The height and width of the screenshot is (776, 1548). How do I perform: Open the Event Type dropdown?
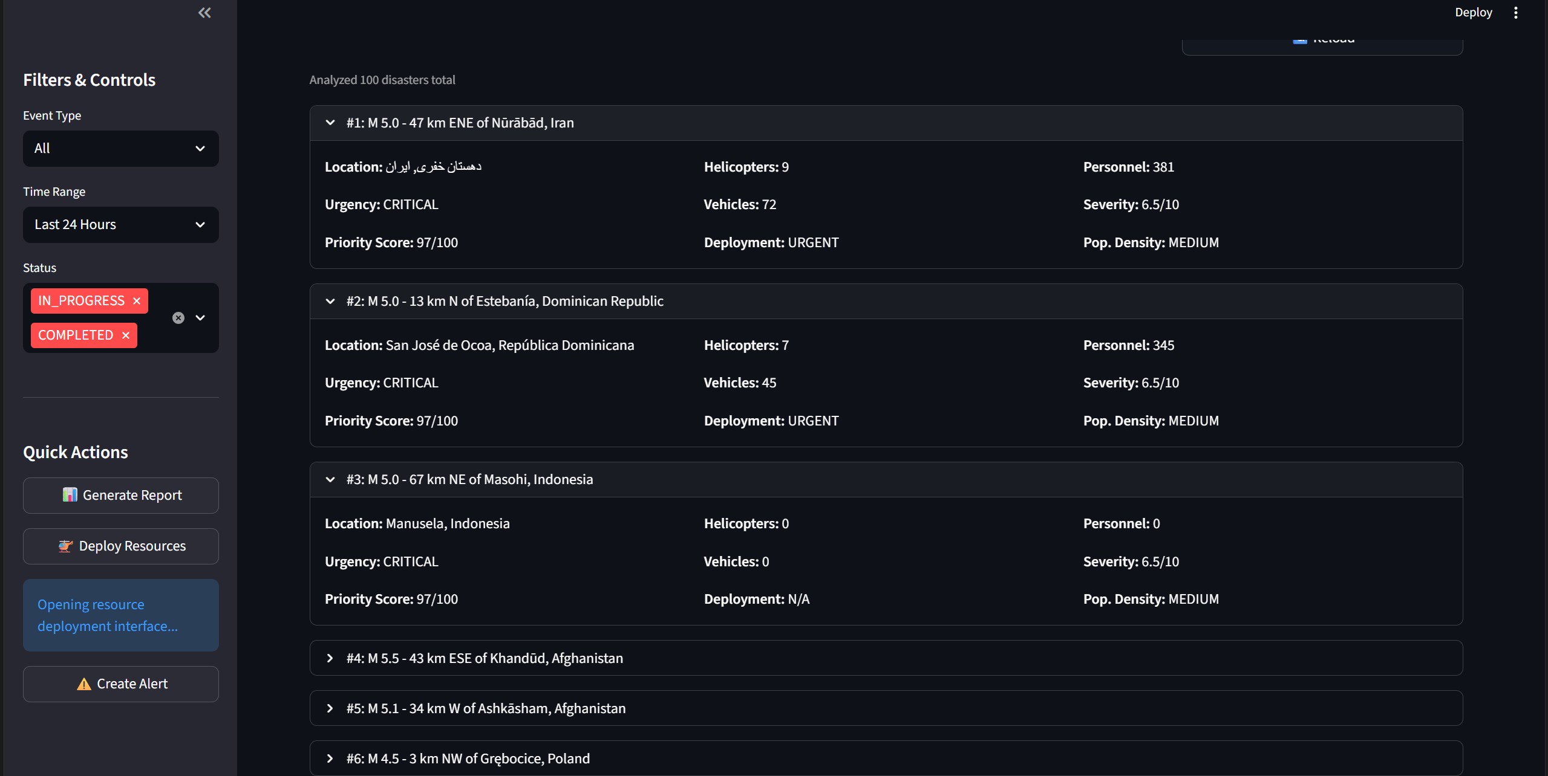tap(121, 149)
